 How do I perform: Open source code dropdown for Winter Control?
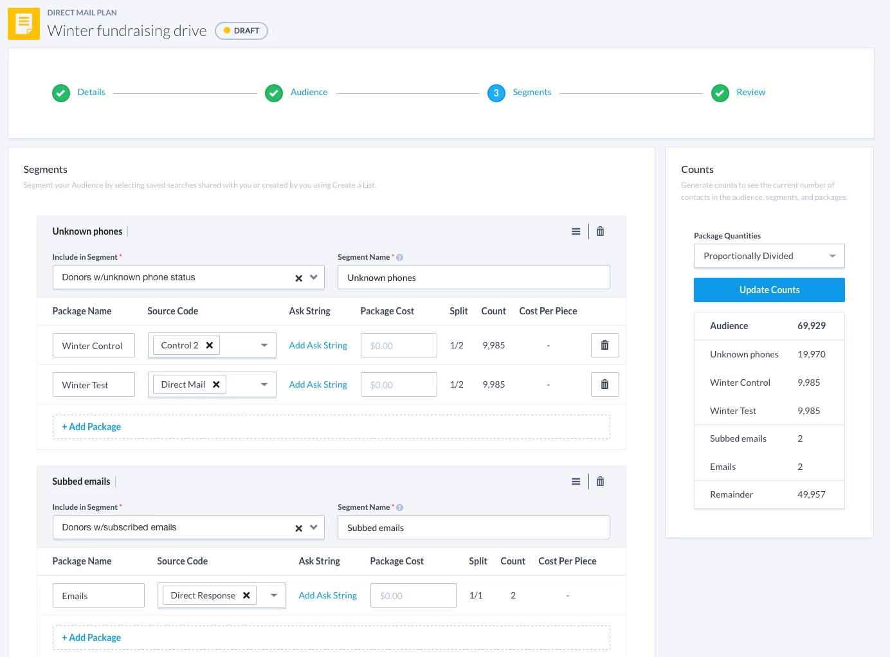(x=264, y=345)
